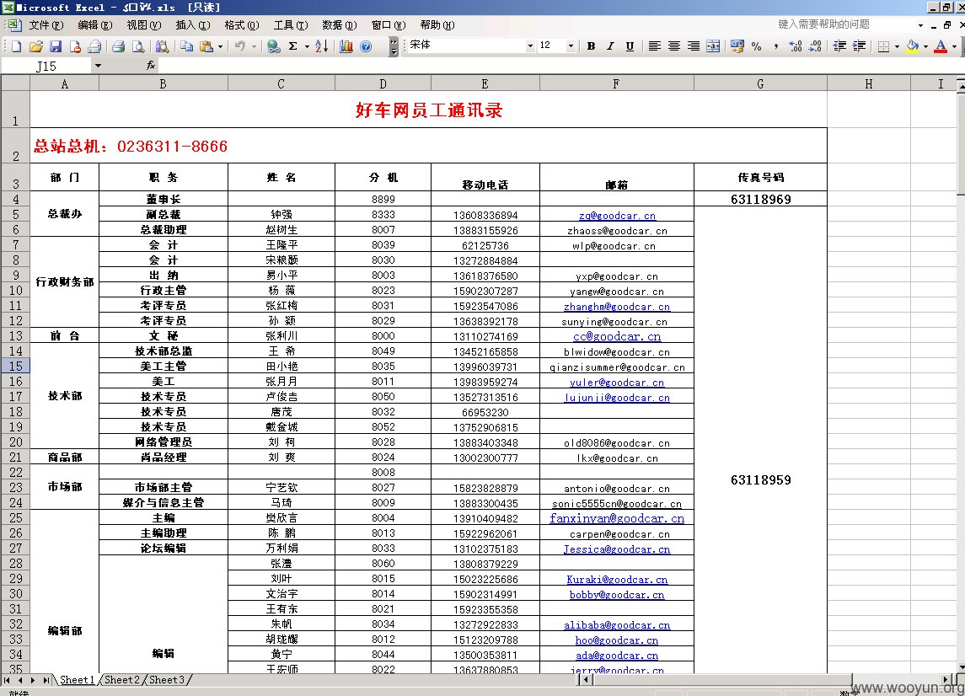Expand the toolbar options chevron

click(x=394, y=46)
